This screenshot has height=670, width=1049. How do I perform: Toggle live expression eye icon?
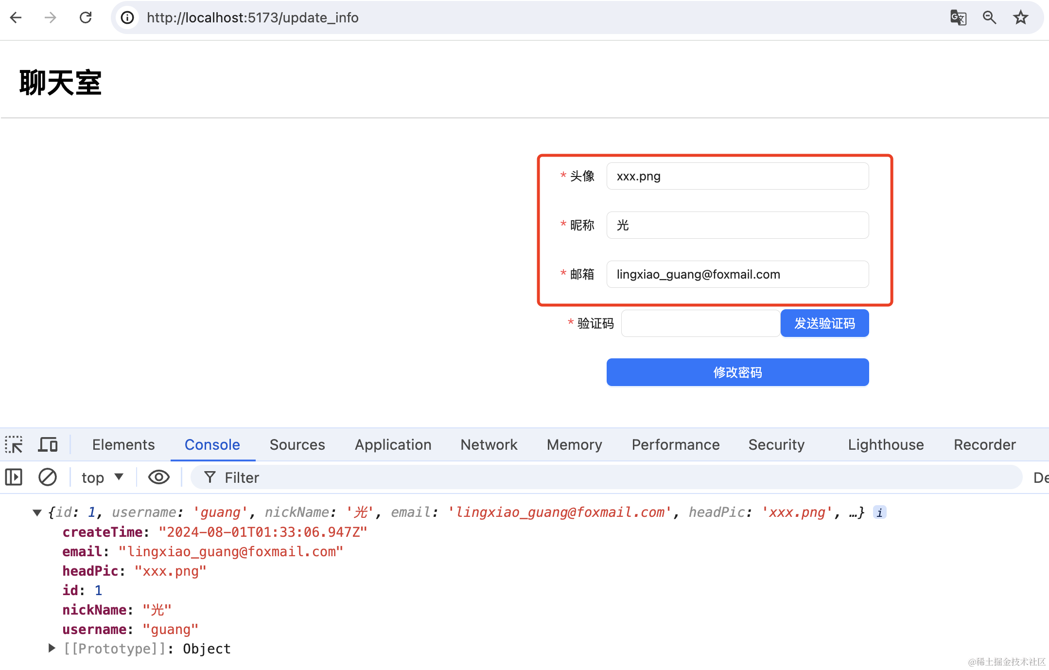tap(158, 477)
